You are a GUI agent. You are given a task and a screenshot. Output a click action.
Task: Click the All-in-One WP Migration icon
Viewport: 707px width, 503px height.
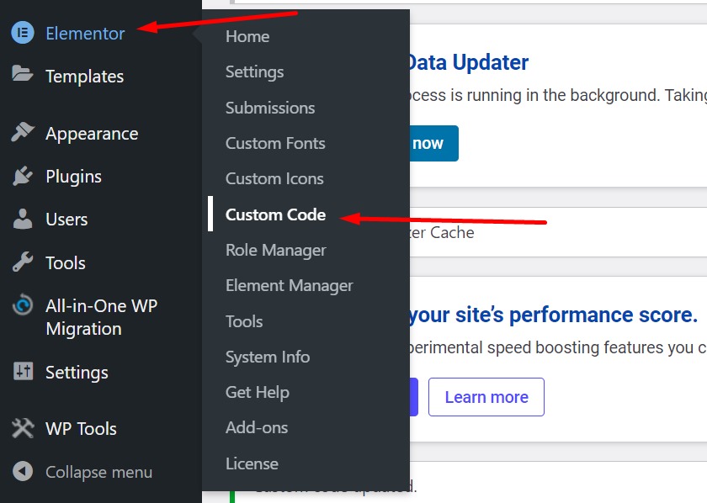[x=23, y=305]
